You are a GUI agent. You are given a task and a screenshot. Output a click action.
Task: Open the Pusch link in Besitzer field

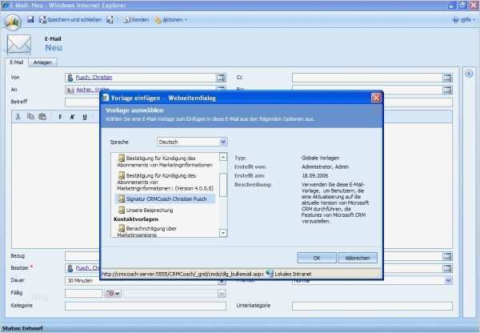tap(87, 268)
